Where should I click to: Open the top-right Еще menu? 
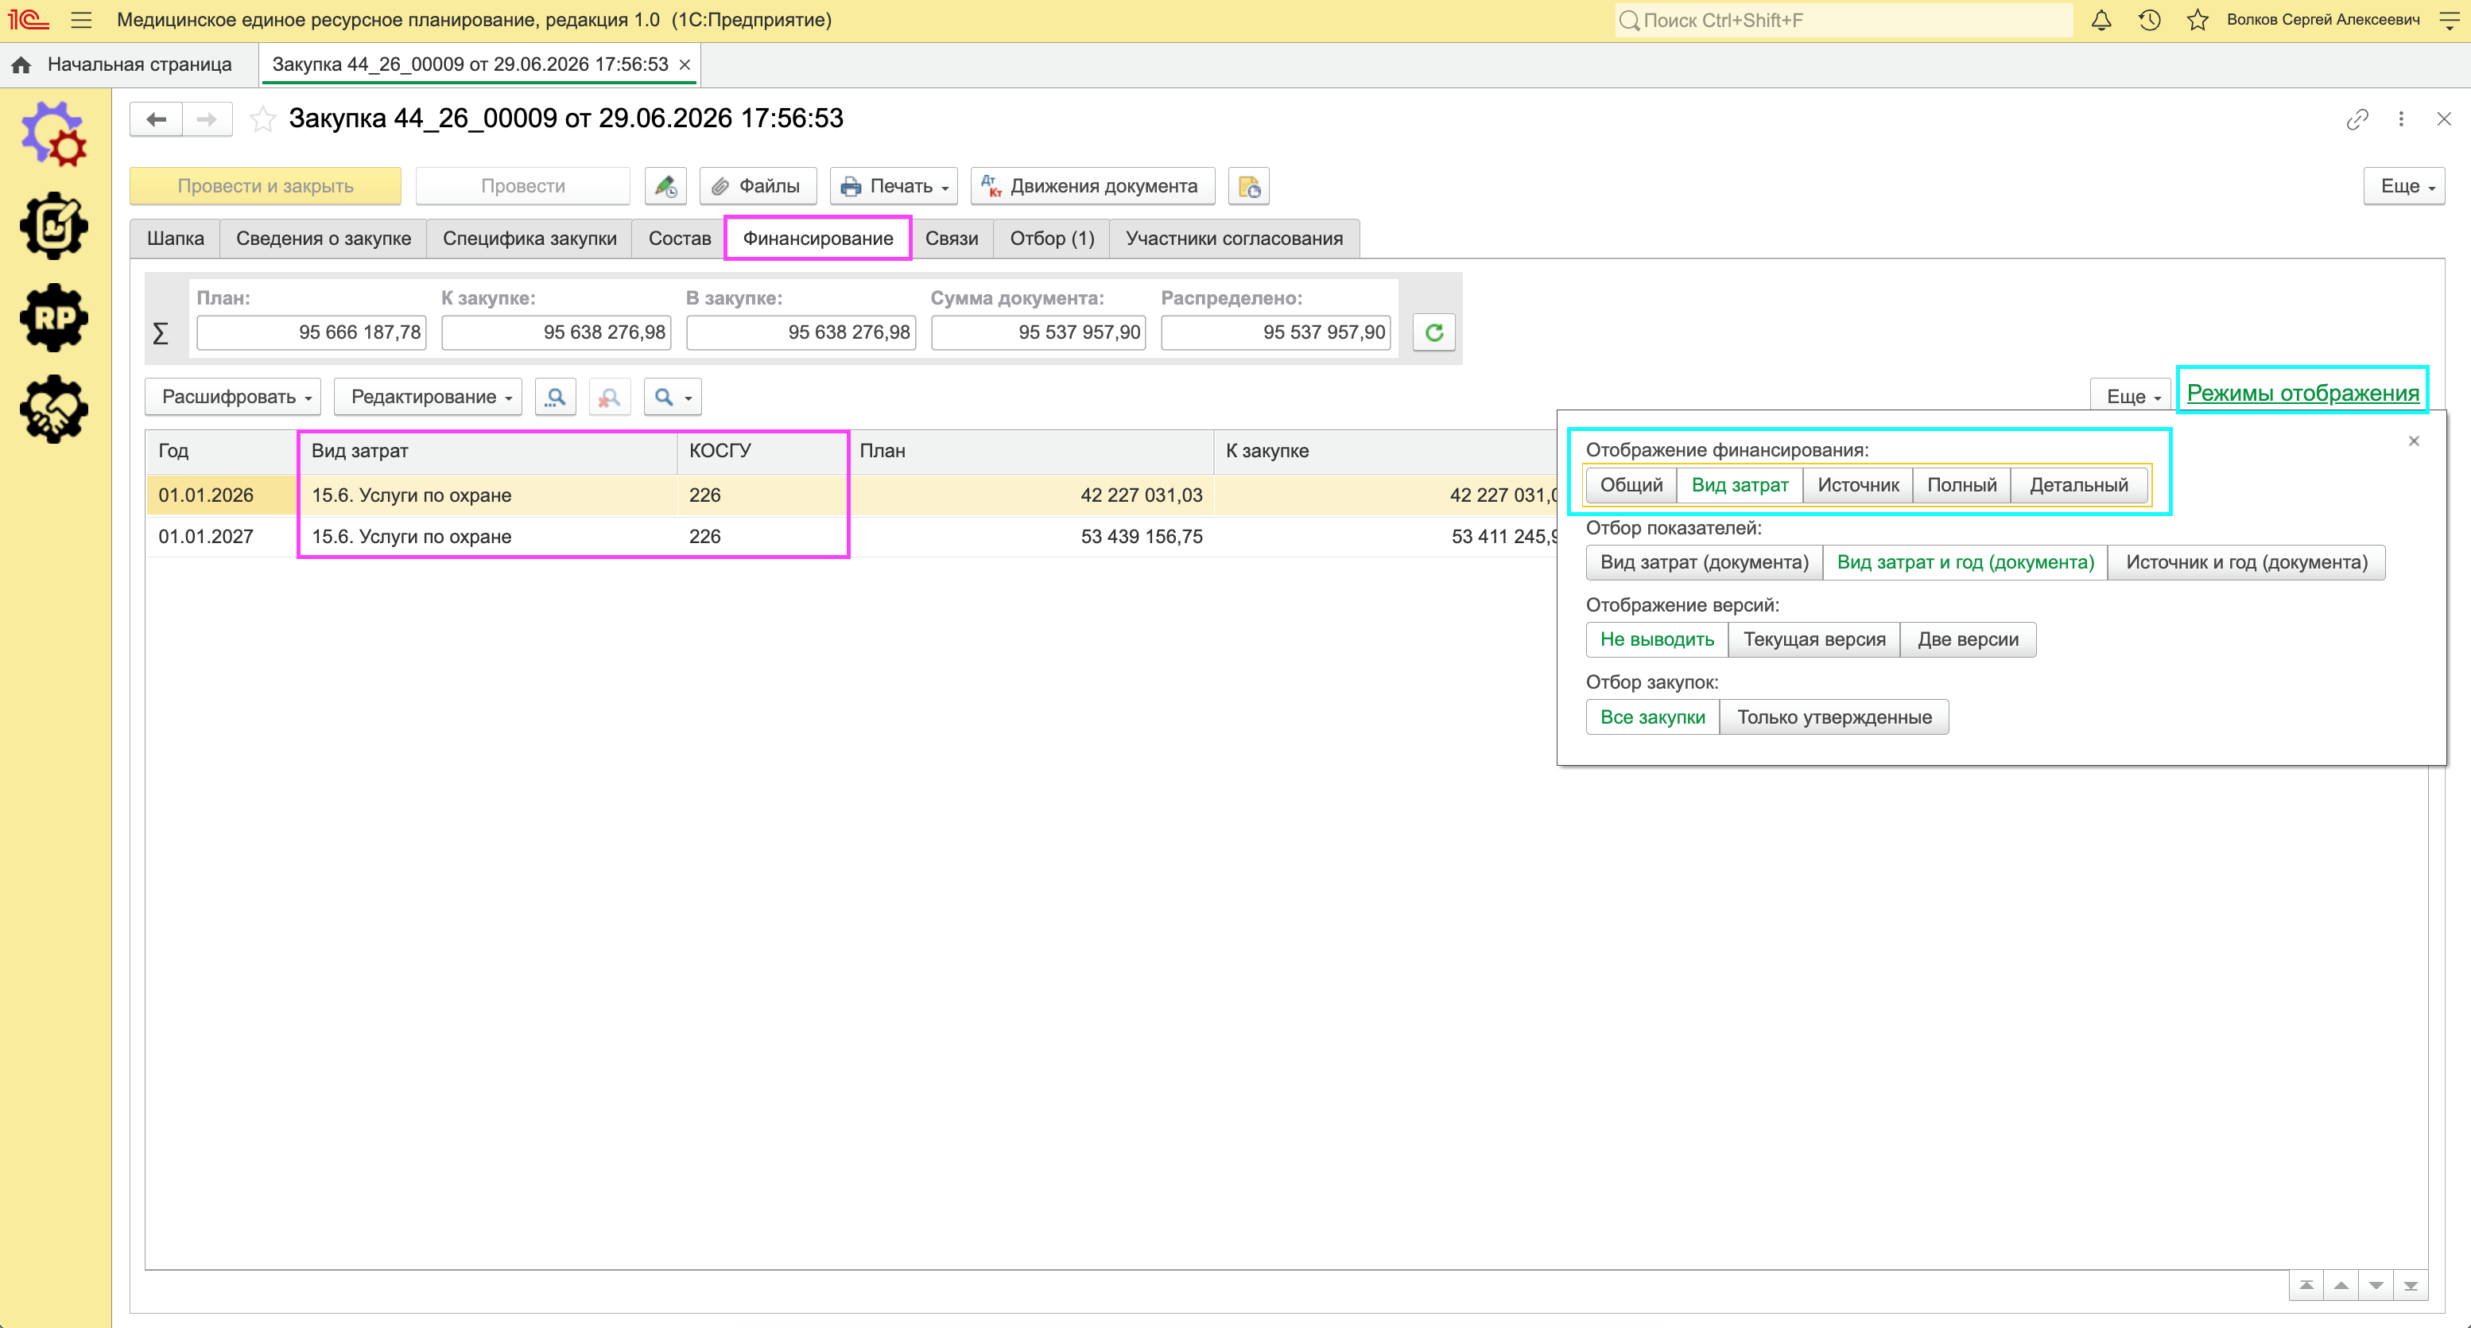tap(2404, 186)
